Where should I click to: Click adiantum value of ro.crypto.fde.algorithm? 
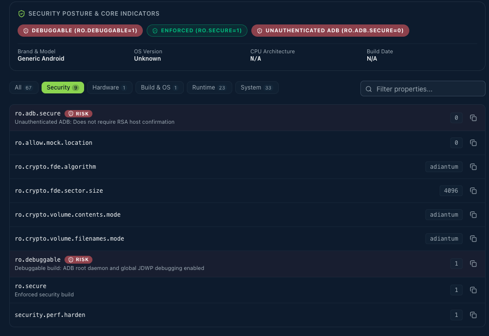point(444,167)
